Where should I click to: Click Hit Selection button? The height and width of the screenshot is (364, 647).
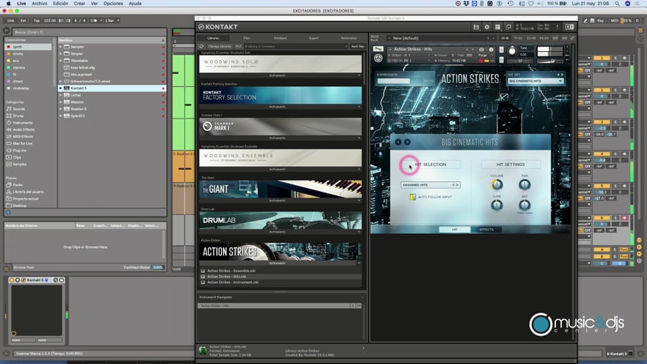[431, 164]
